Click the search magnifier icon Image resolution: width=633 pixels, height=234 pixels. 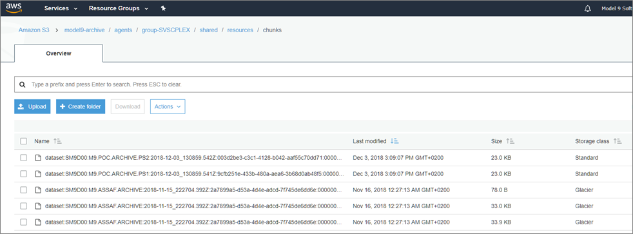pos(23,84)
